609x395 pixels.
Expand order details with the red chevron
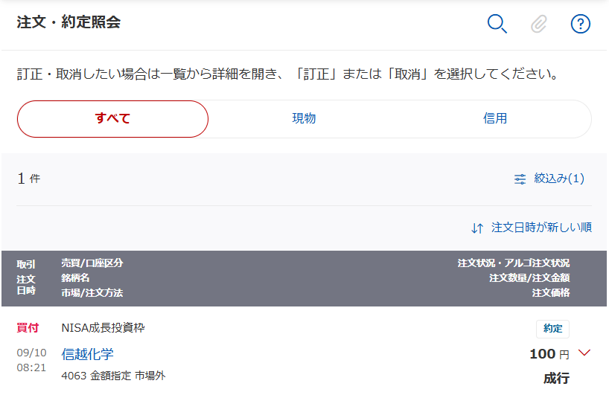click(584, 353)
